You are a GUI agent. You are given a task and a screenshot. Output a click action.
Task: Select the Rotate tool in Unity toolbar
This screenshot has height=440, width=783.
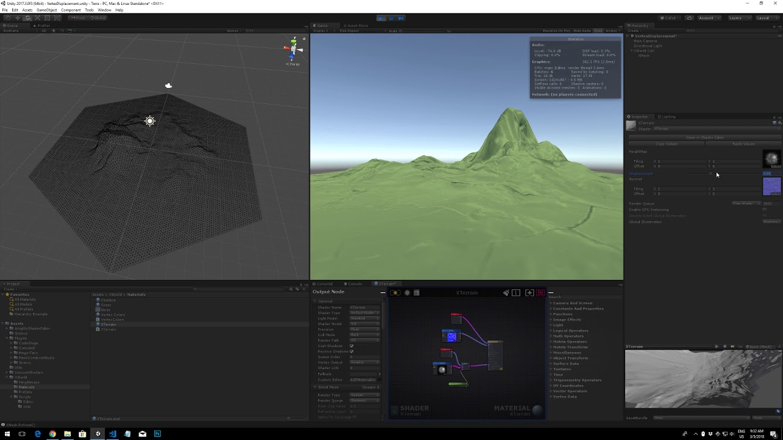(28, 18)
